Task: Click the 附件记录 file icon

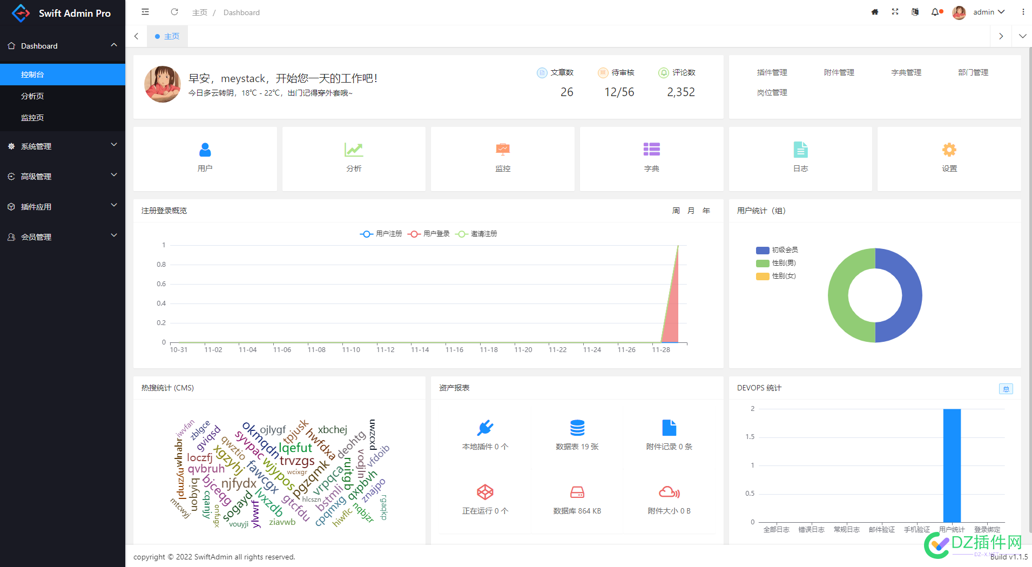Action: 669,428
